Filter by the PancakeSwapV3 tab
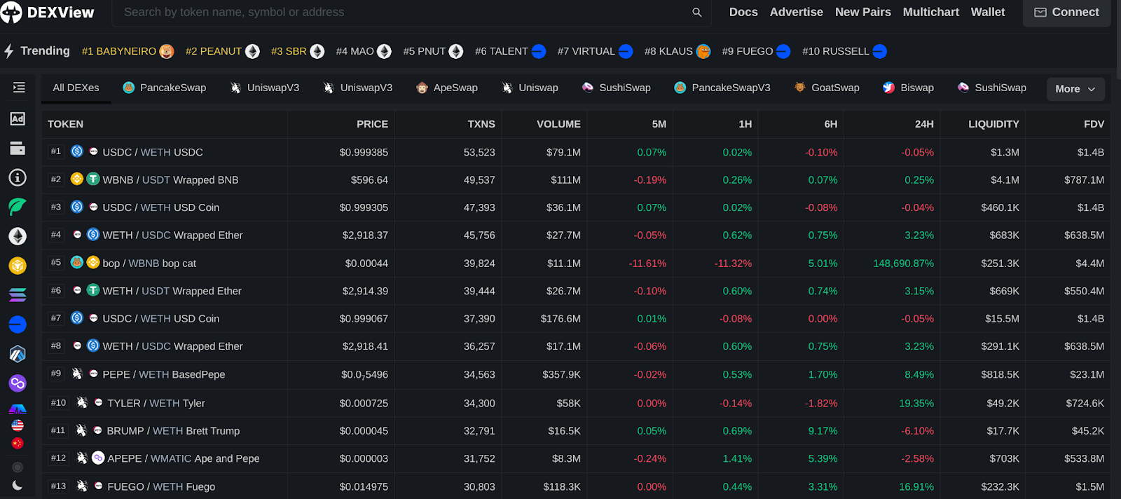 pos(722,88)
